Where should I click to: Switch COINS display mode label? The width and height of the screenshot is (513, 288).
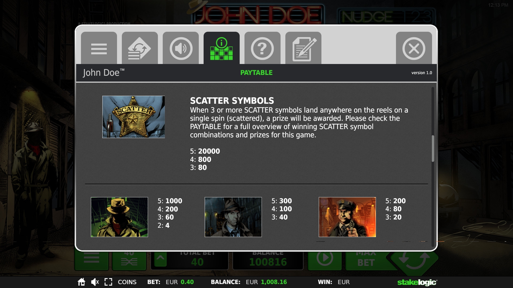[127, 282]
